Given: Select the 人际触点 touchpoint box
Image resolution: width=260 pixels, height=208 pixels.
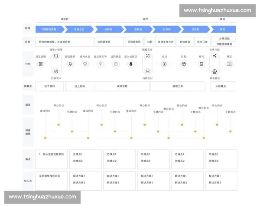Looking at the screenshot, I should pyautogui.click(x=223, y=86).
